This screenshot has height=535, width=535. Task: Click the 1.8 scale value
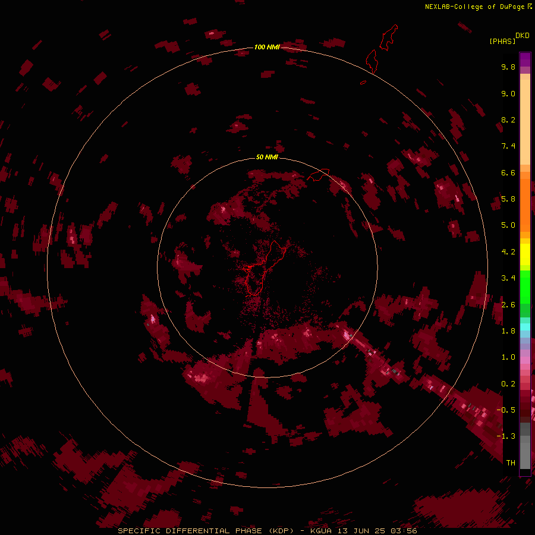pos(508,331)
